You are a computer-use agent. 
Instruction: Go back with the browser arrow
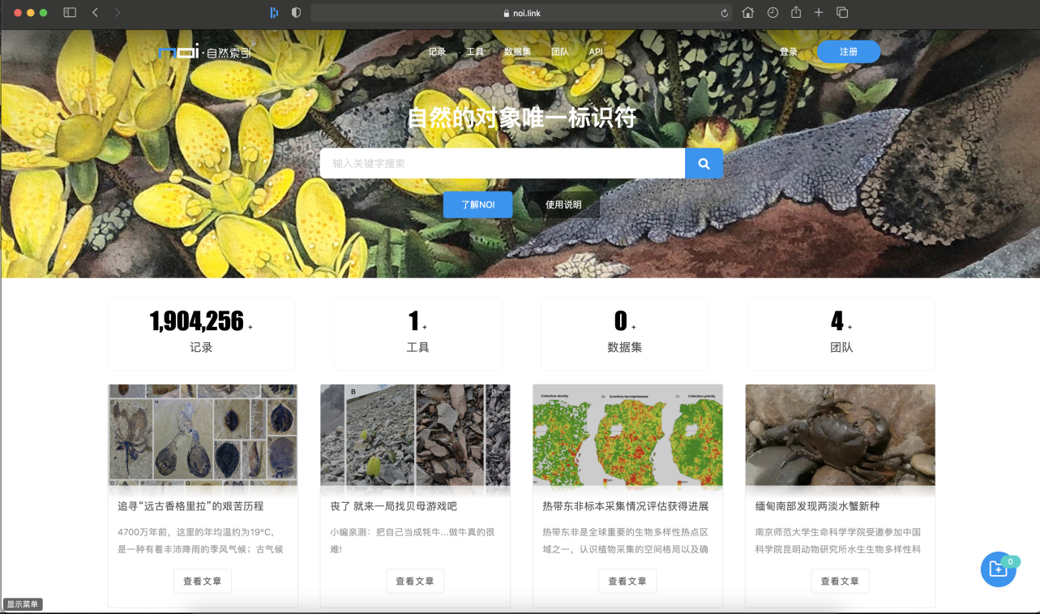96,13
